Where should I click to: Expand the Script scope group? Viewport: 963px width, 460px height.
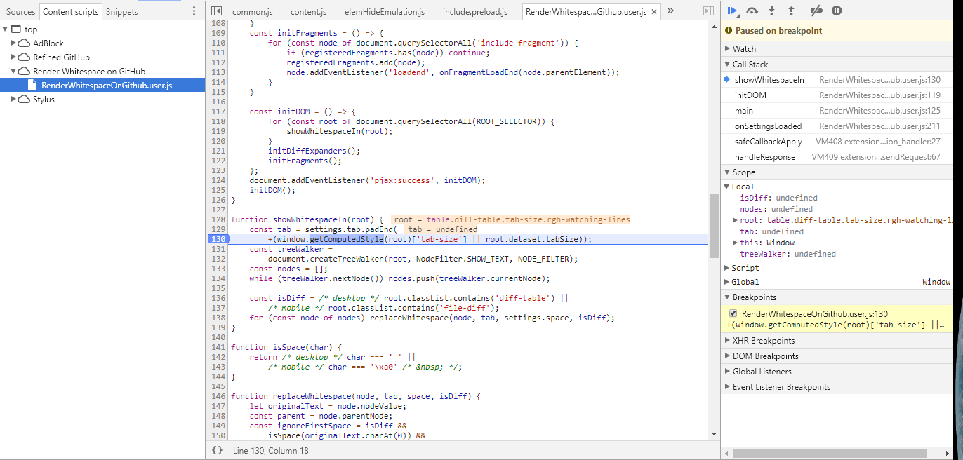click(727, 268)
